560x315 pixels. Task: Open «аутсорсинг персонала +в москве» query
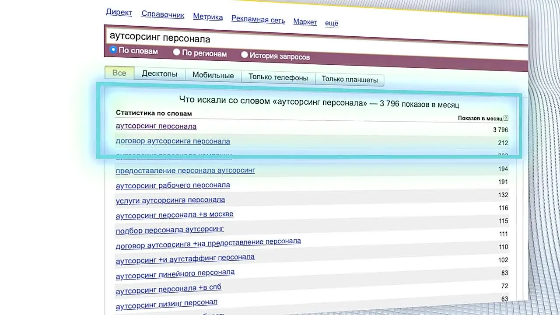[174, 215]
